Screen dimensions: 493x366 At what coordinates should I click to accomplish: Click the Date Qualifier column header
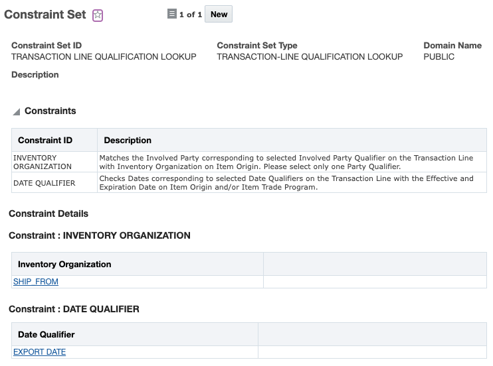tap(47, 335)
